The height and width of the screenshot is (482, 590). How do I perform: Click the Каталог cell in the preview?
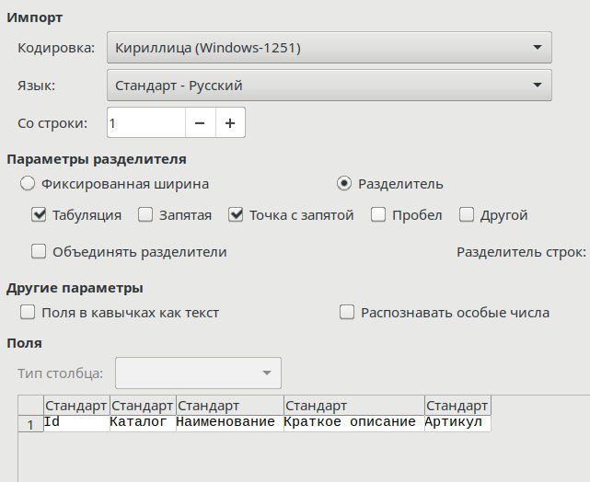143,423
